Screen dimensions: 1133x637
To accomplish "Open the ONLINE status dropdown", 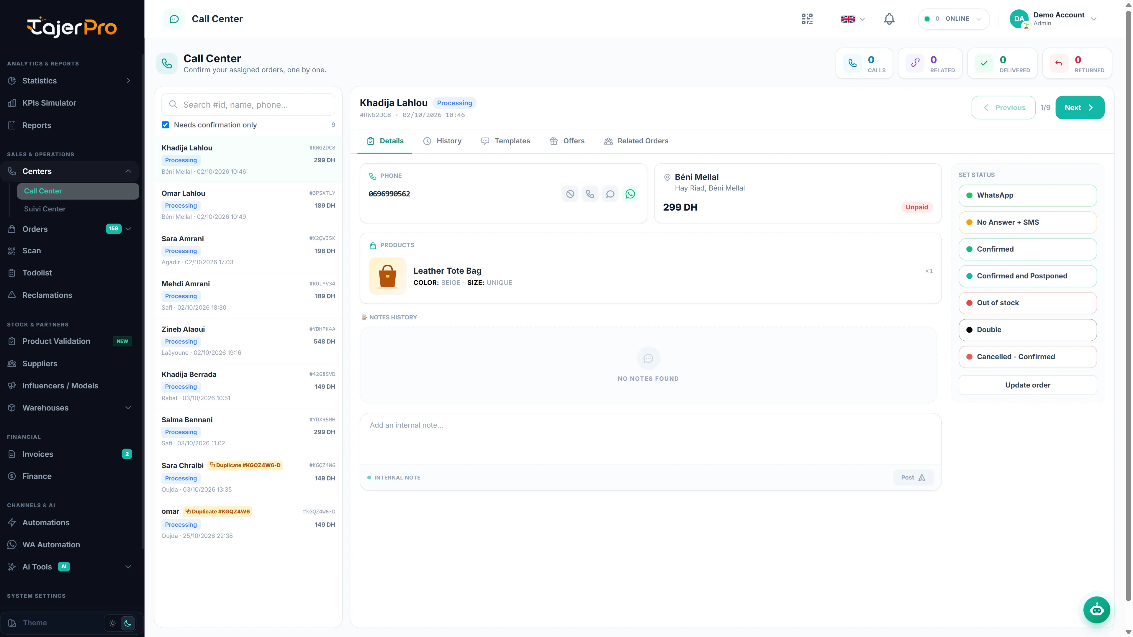I will pyautogui.click(x=954, y=19).
